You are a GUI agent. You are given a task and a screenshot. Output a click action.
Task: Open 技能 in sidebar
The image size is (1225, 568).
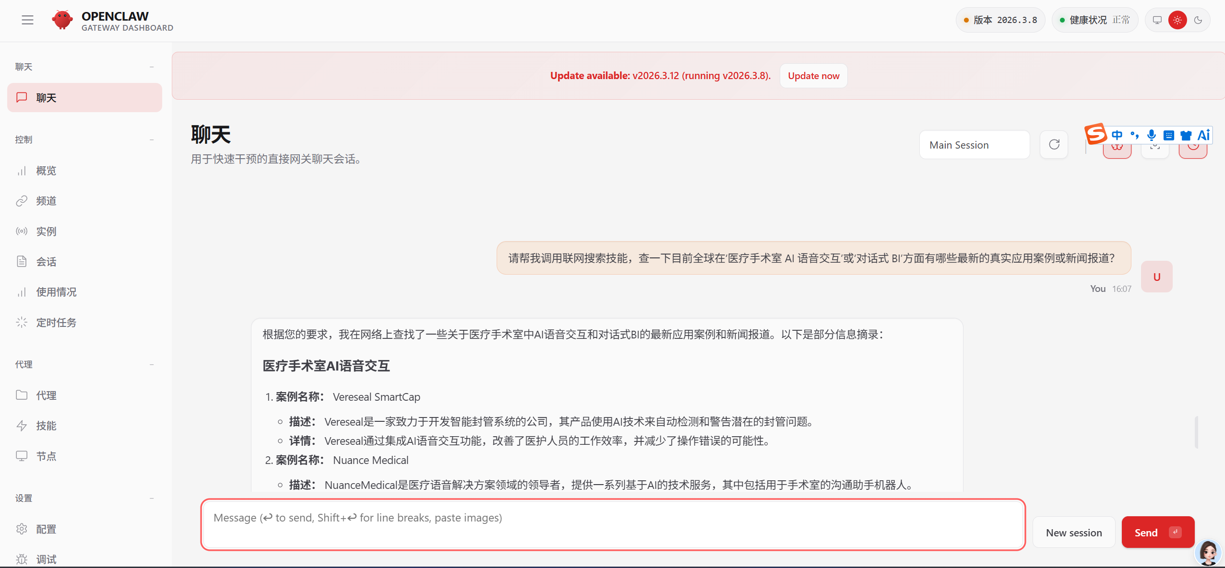tap(46, 426)
